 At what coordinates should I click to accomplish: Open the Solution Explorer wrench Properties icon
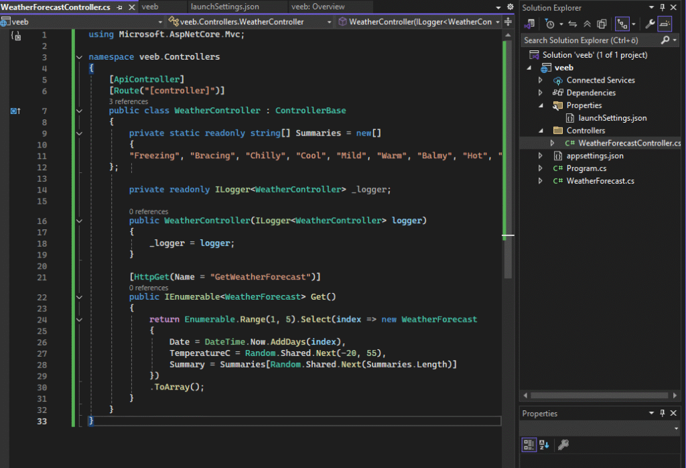649,24
